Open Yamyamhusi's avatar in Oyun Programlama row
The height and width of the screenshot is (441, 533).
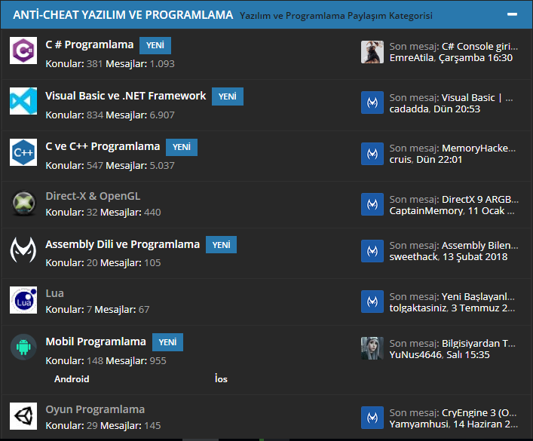pos(372,418)
